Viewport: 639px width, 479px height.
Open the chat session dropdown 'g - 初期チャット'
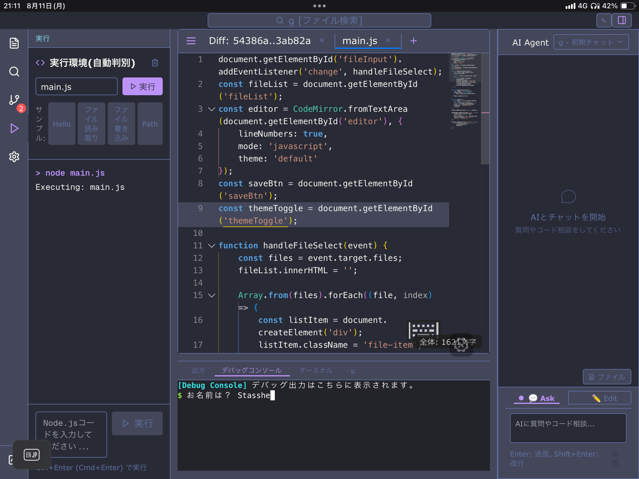tap(590, 42)
